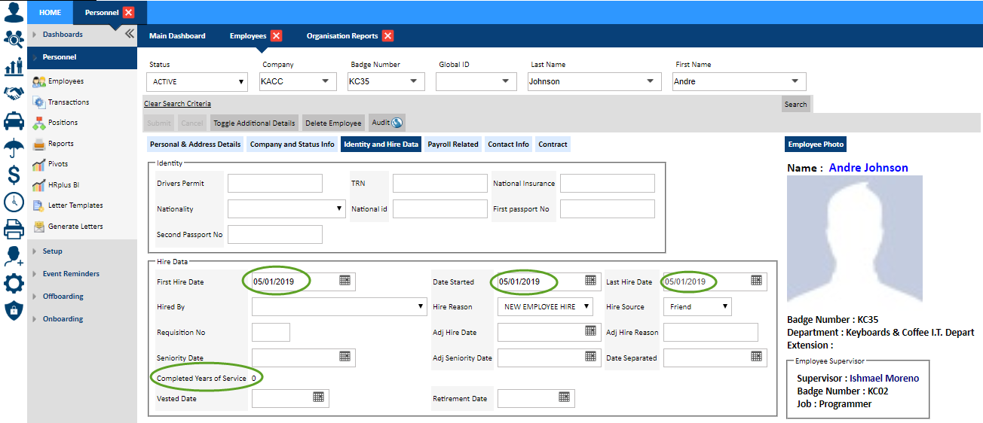
Task: Open the Badge Number dropdown KC35
Action: click(x=385, y=81)
